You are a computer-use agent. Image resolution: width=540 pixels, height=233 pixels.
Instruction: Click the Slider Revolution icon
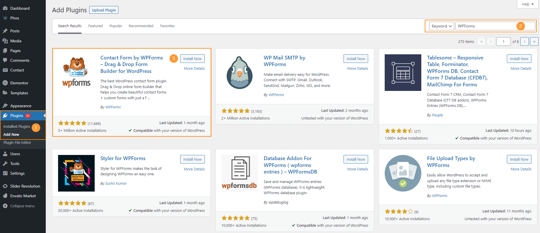tap(5, 186)
